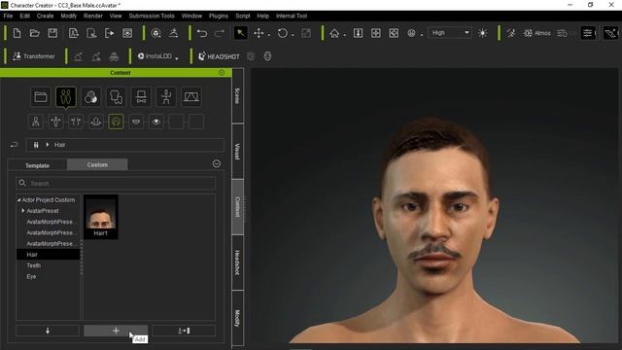Click the Home view icon

(x=334, y=33)
